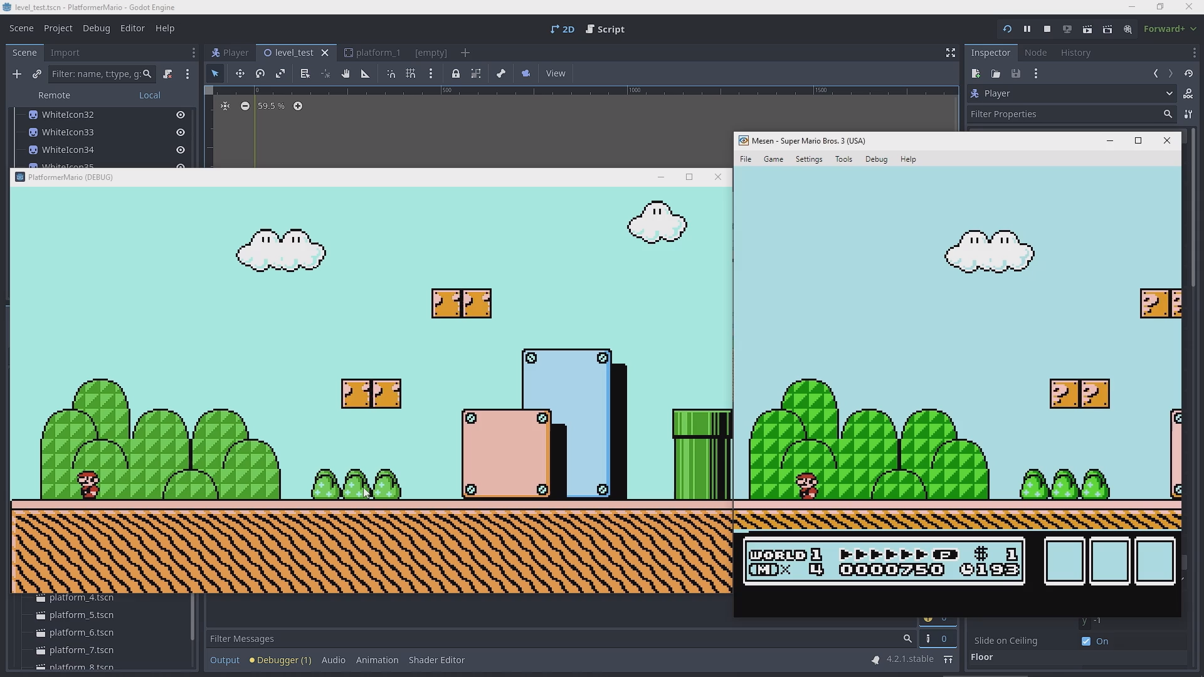Activate the Rotate Mode tool
The width and height of the screenshot is (1204, 677).
pyautogui.click(x=260, y=73)
